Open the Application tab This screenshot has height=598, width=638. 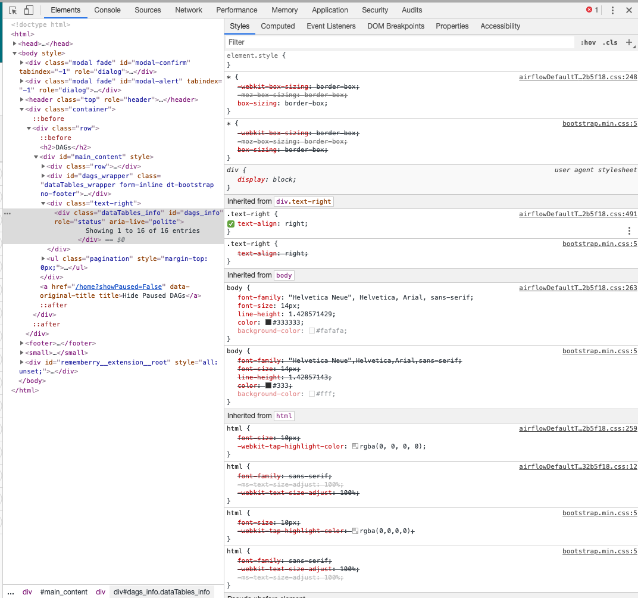click(330, 10)
